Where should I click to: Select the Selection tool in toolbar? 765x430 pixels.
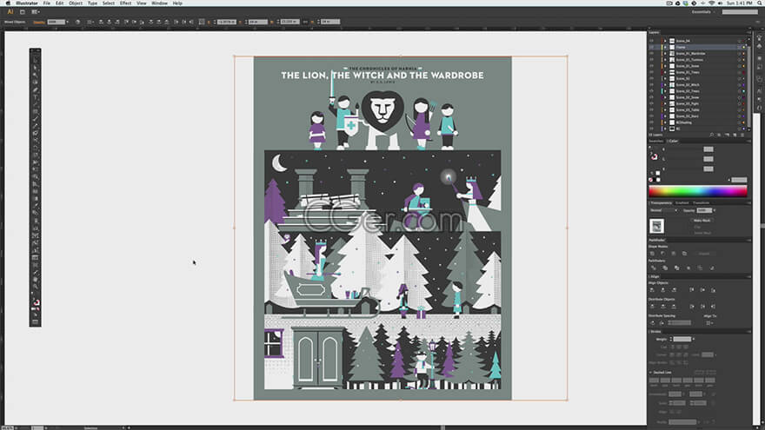tap(35, 61)
